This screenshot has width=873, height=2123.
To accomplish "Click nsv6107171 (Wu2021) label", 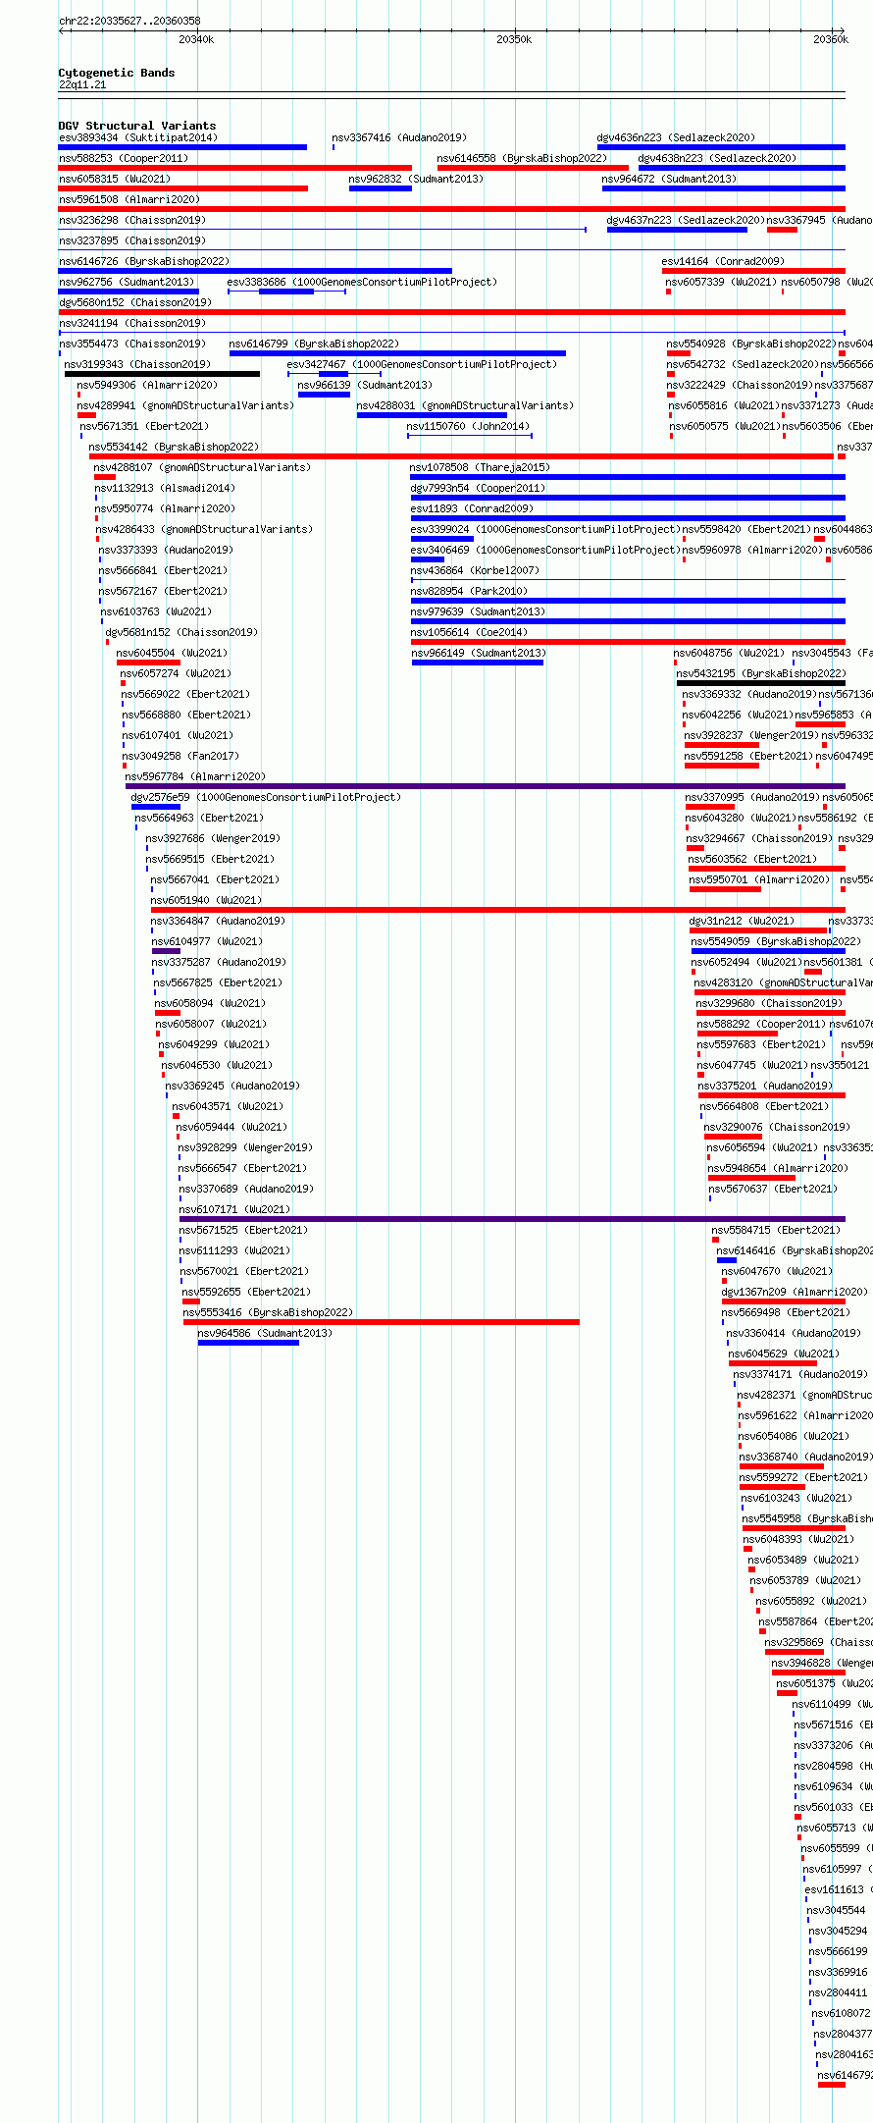I will [x=235, y=1209].
